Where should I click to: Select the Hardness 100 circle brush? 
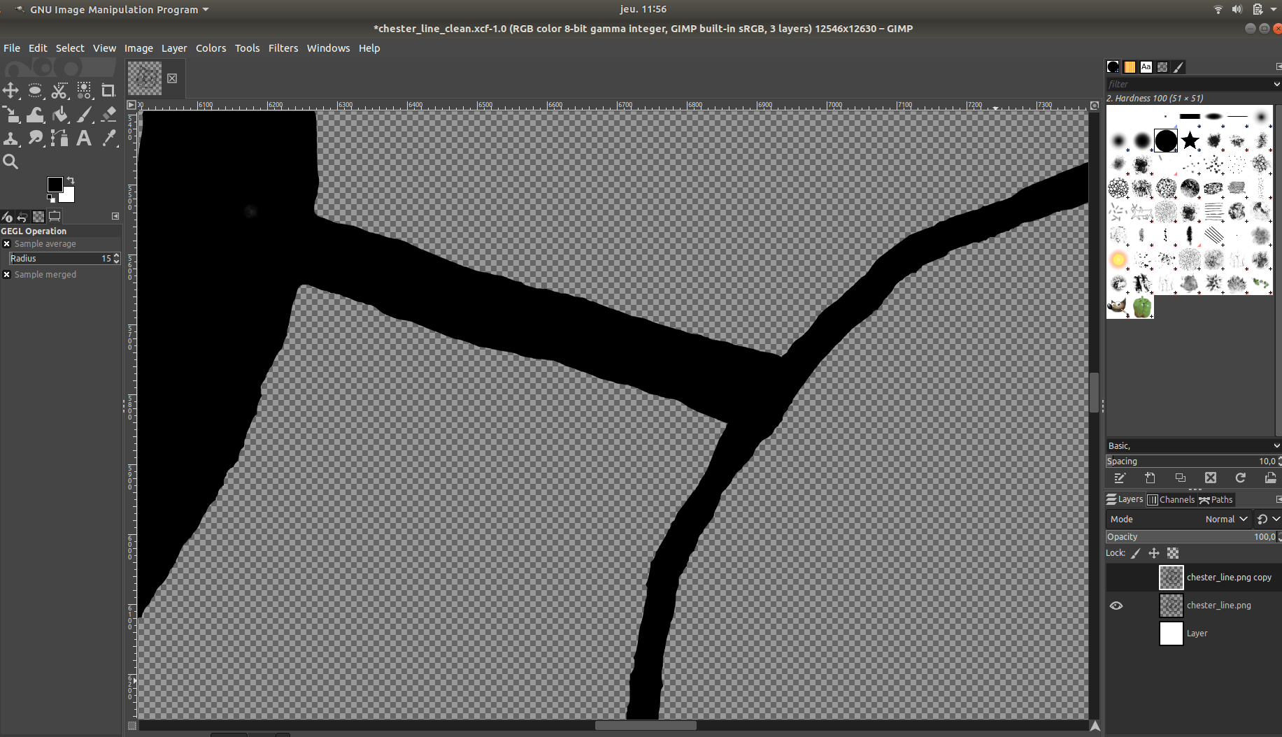point(1165,141)
